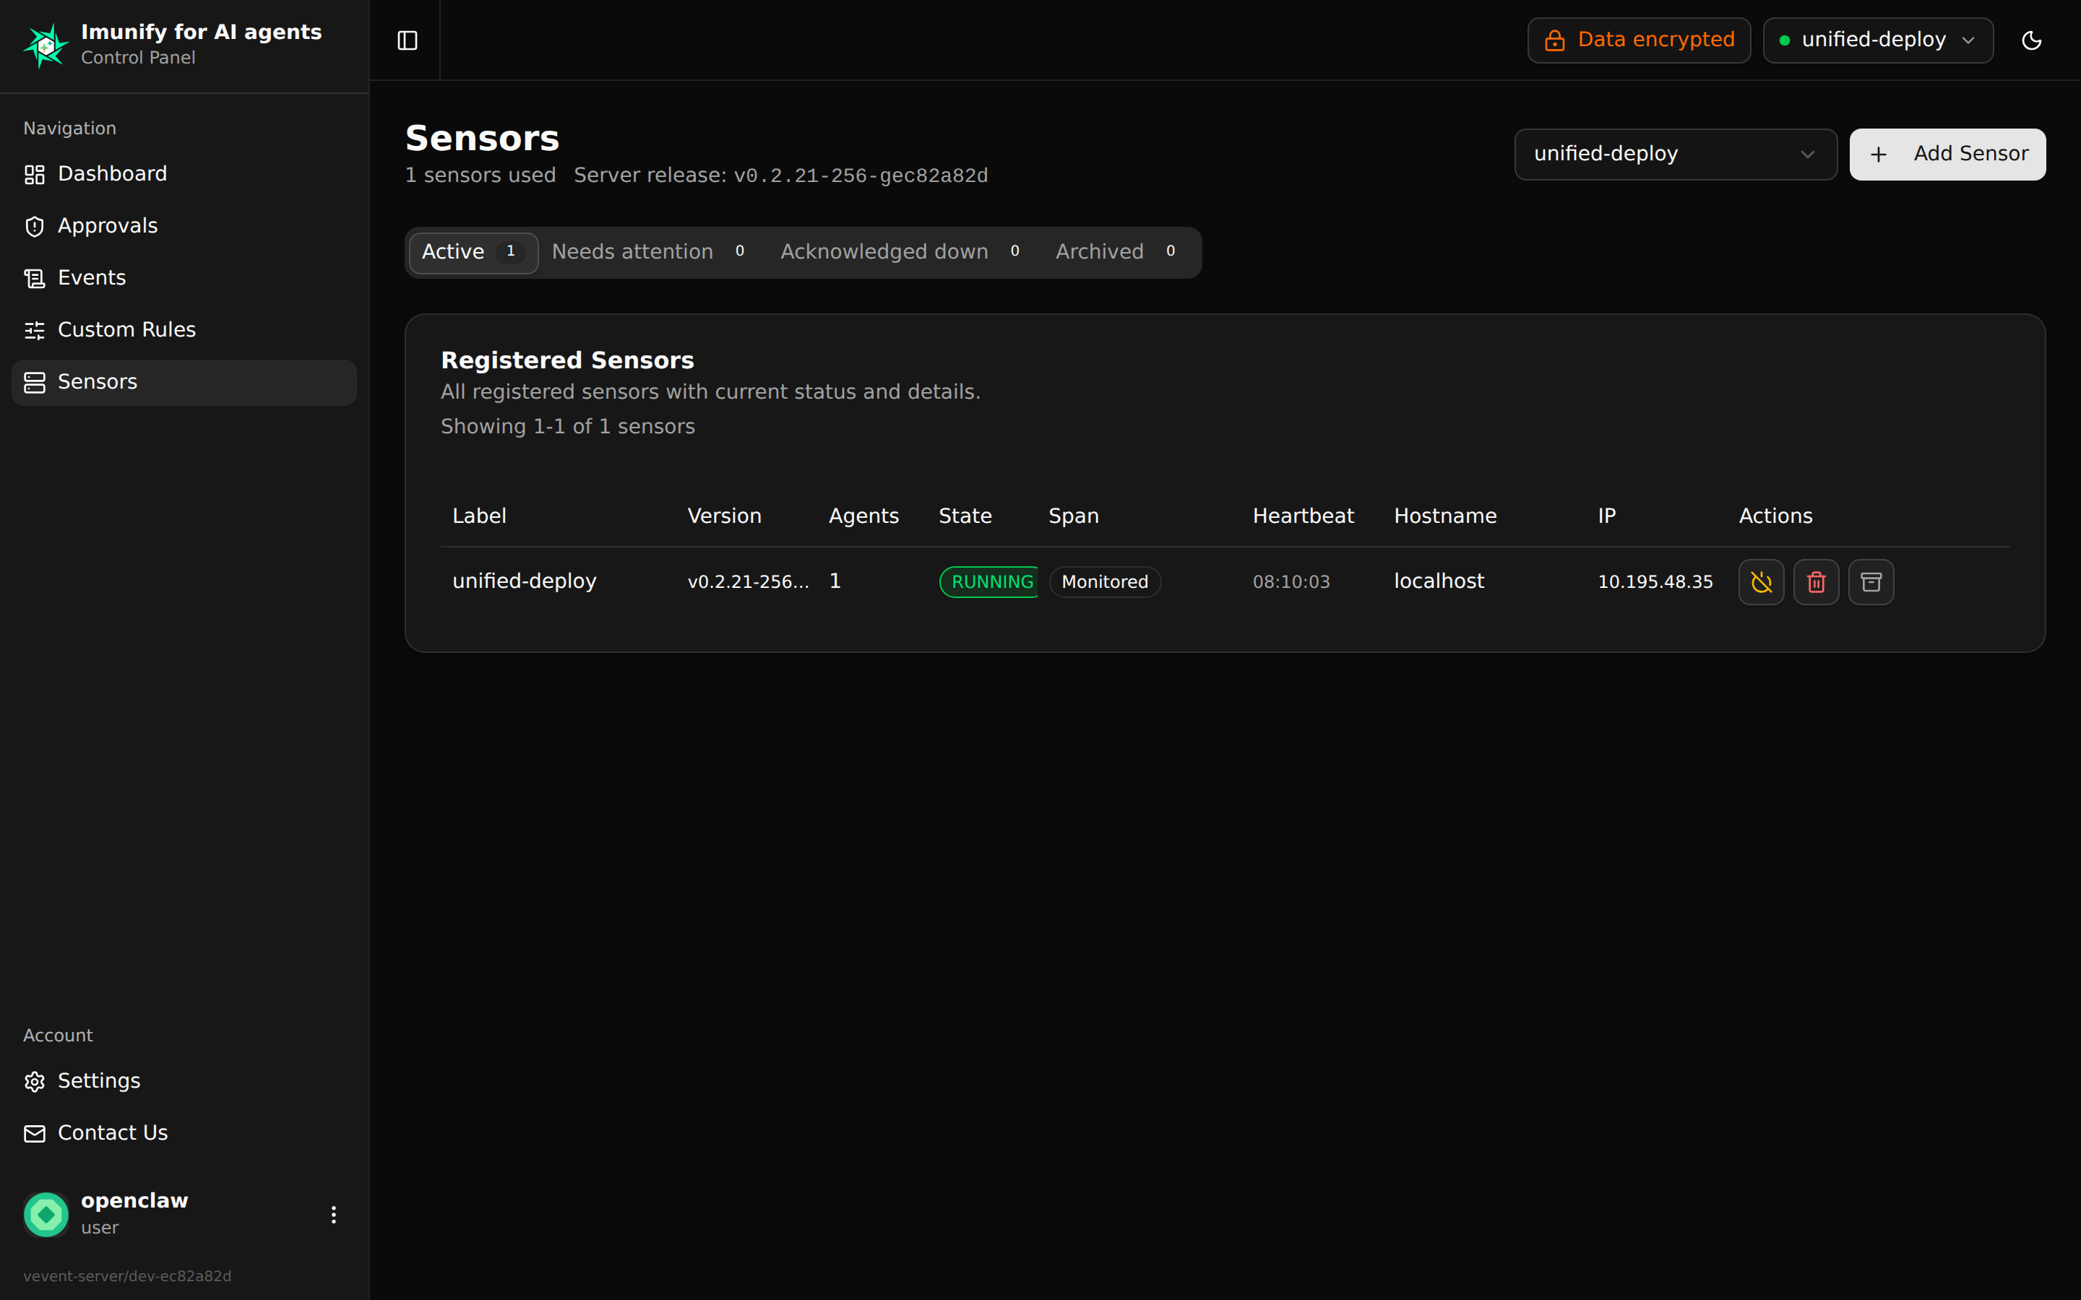
Task: Click the heartbeat time 08:10:03
Action: pos(1291,582)
